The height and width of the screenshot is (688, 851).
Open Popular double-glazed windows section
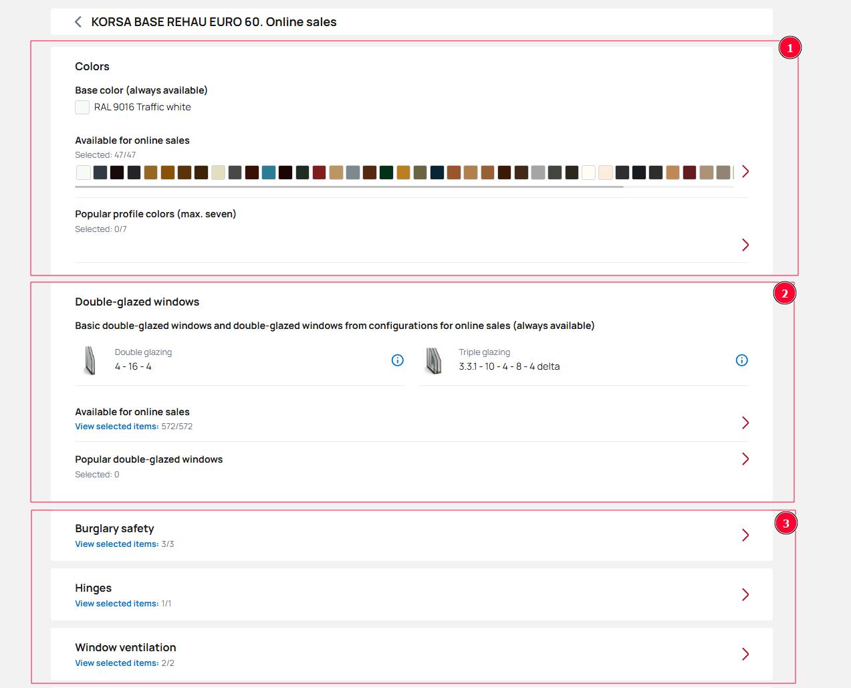[745, 459]
